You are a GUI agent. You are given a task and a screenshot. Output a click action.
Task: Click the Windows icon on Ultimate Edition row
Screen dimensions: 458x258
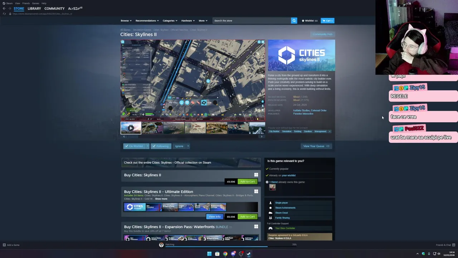point(256,192)
